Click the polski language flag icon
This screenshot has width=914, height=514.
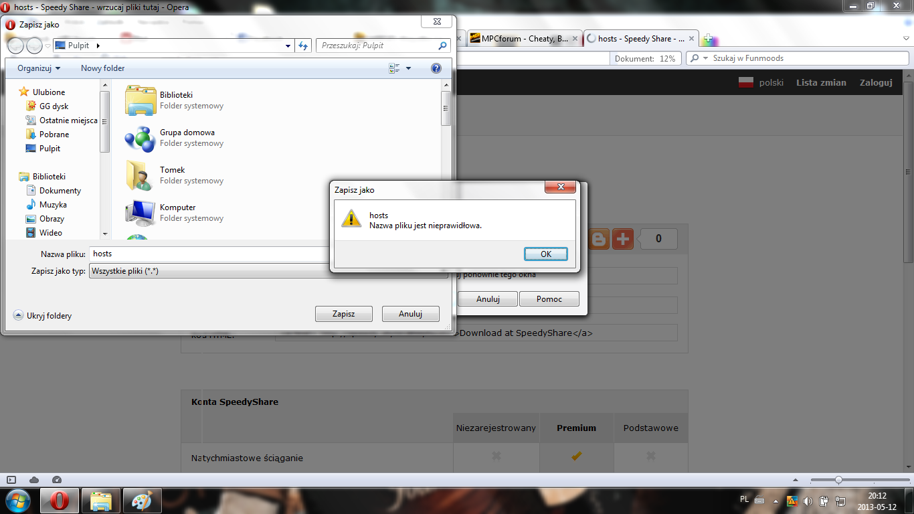tap(745, 82)
